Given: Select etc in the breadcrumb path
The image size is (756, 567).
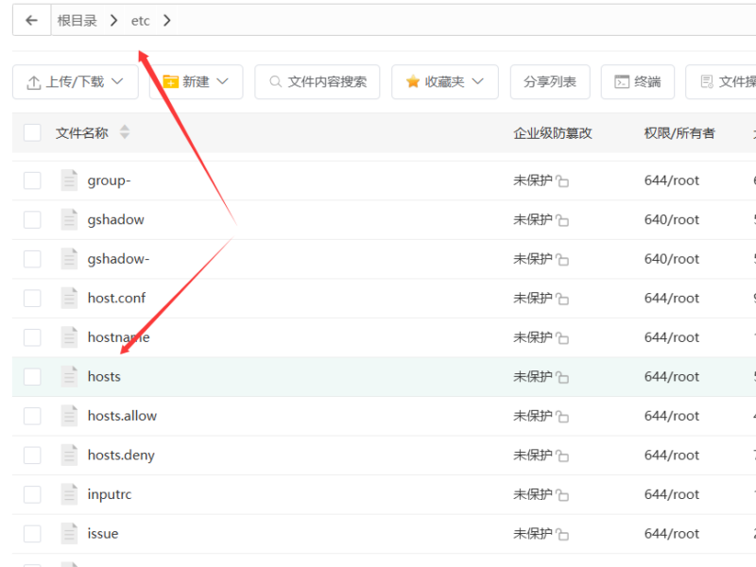Looking at the screenshot, I should coord(140,19).
